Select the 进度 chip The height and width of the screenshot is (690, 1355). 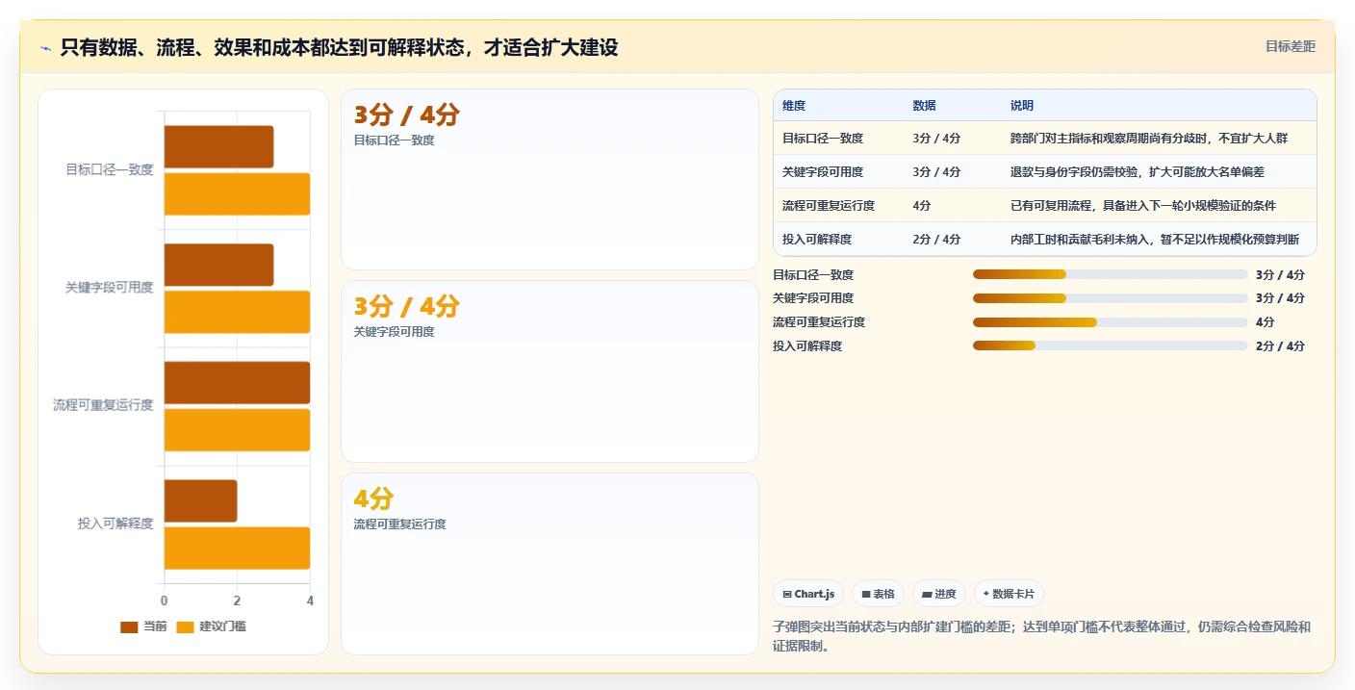point(939,594)
